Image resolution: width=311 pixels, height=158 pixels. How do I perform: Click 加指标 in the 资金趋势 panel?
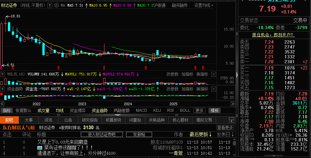187,89
